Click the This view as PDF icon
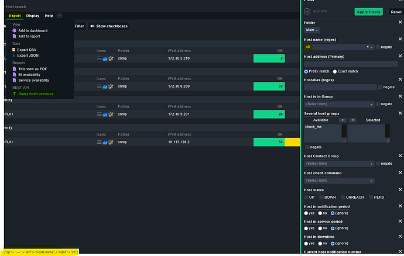404x256 pixels. click(15, 69)
